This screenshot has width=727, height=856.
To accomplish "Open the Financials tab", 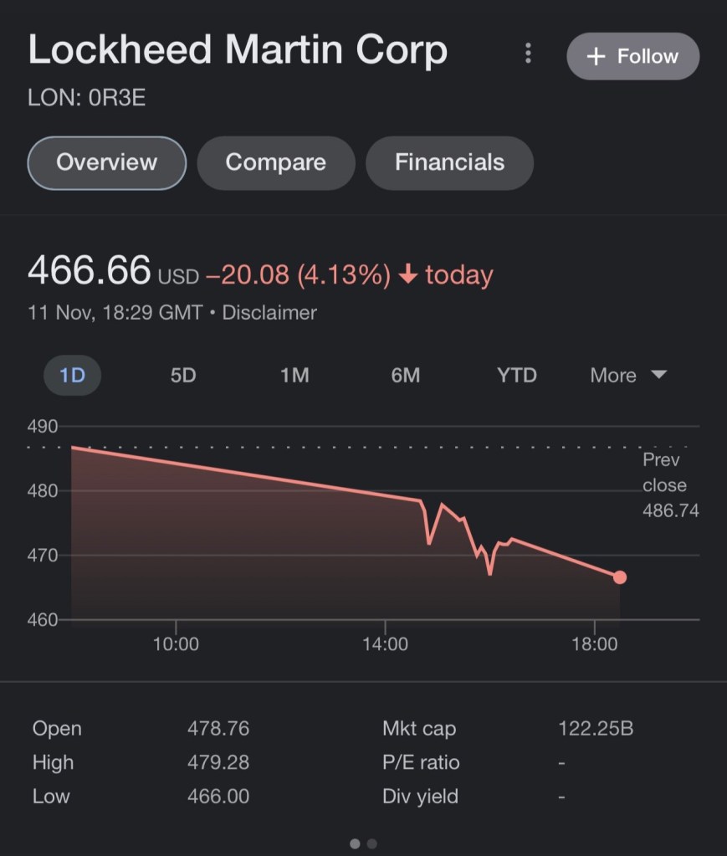I will [449, 162].
